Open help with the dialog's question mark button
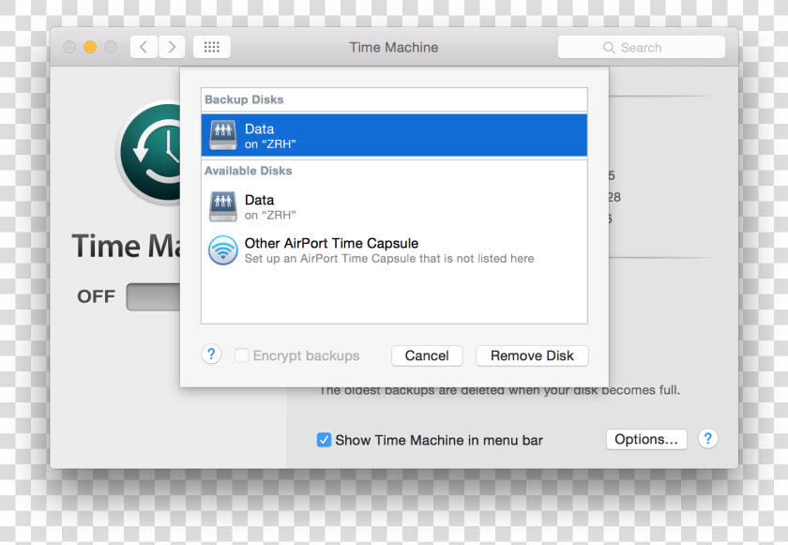Image resolution: width=788 pixels, height=545 pixels. (211, 355)
